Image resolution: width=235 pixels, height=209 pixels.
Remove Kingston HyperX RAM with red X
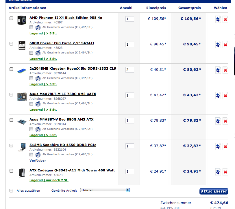click(225, 70)
